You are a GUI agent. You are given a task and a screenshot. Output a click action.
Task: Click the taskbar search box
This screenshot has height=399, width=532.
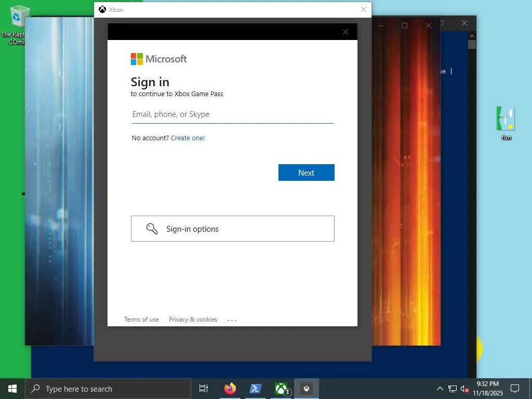coord(108,389)
